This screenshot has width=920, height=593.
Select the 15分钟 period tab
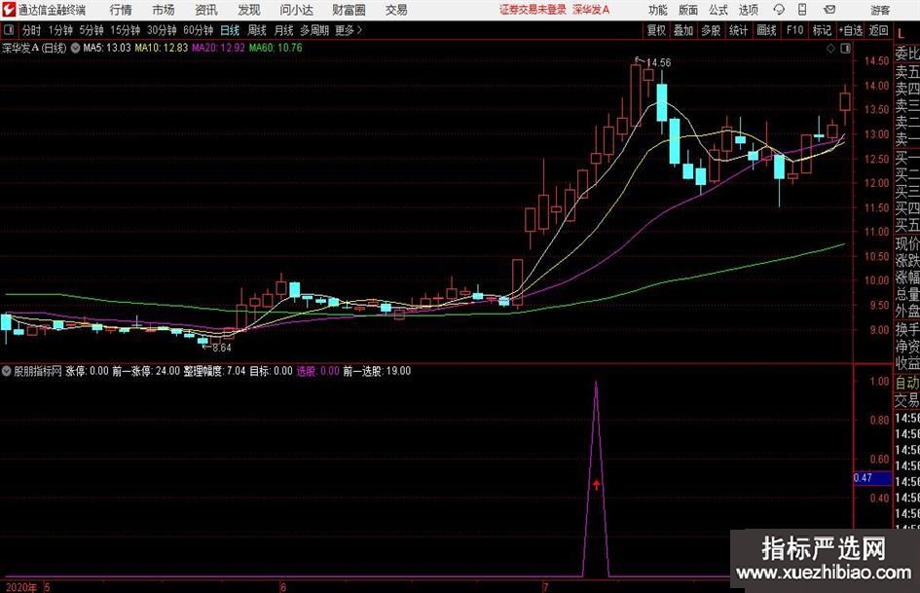tap(125, 30)
